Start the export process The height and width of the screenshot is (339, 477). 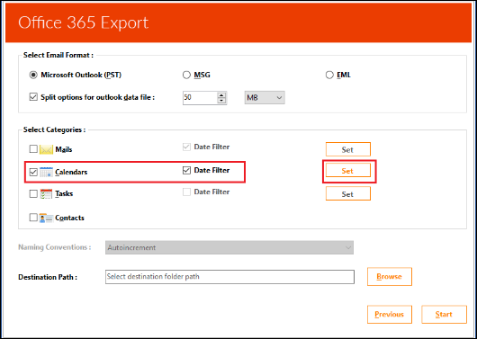444,315
